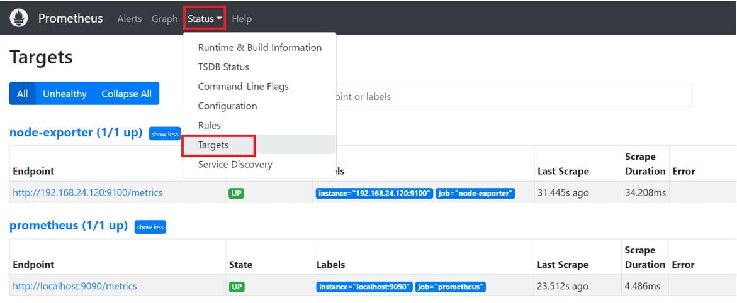Open the 192.168.24.120:9100 metrics endpoint link
Image resolution: width=737 pixels, height=303 pixels.
coord(87,193)
